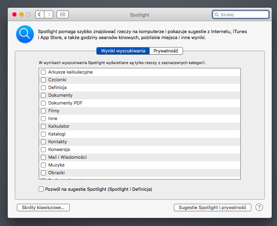Click the search magnifier in Szukaj field
This screenshot has width=277, height=226.
coord(216,15)
